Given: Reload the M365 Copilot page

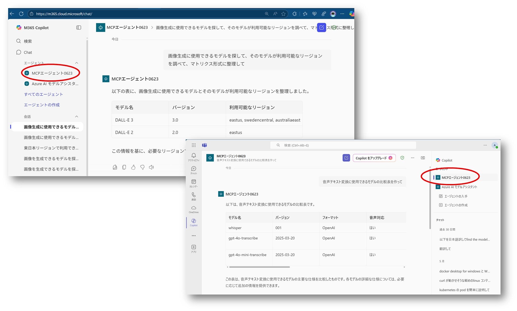Looking at the screenshot, I should click(21, 14).
